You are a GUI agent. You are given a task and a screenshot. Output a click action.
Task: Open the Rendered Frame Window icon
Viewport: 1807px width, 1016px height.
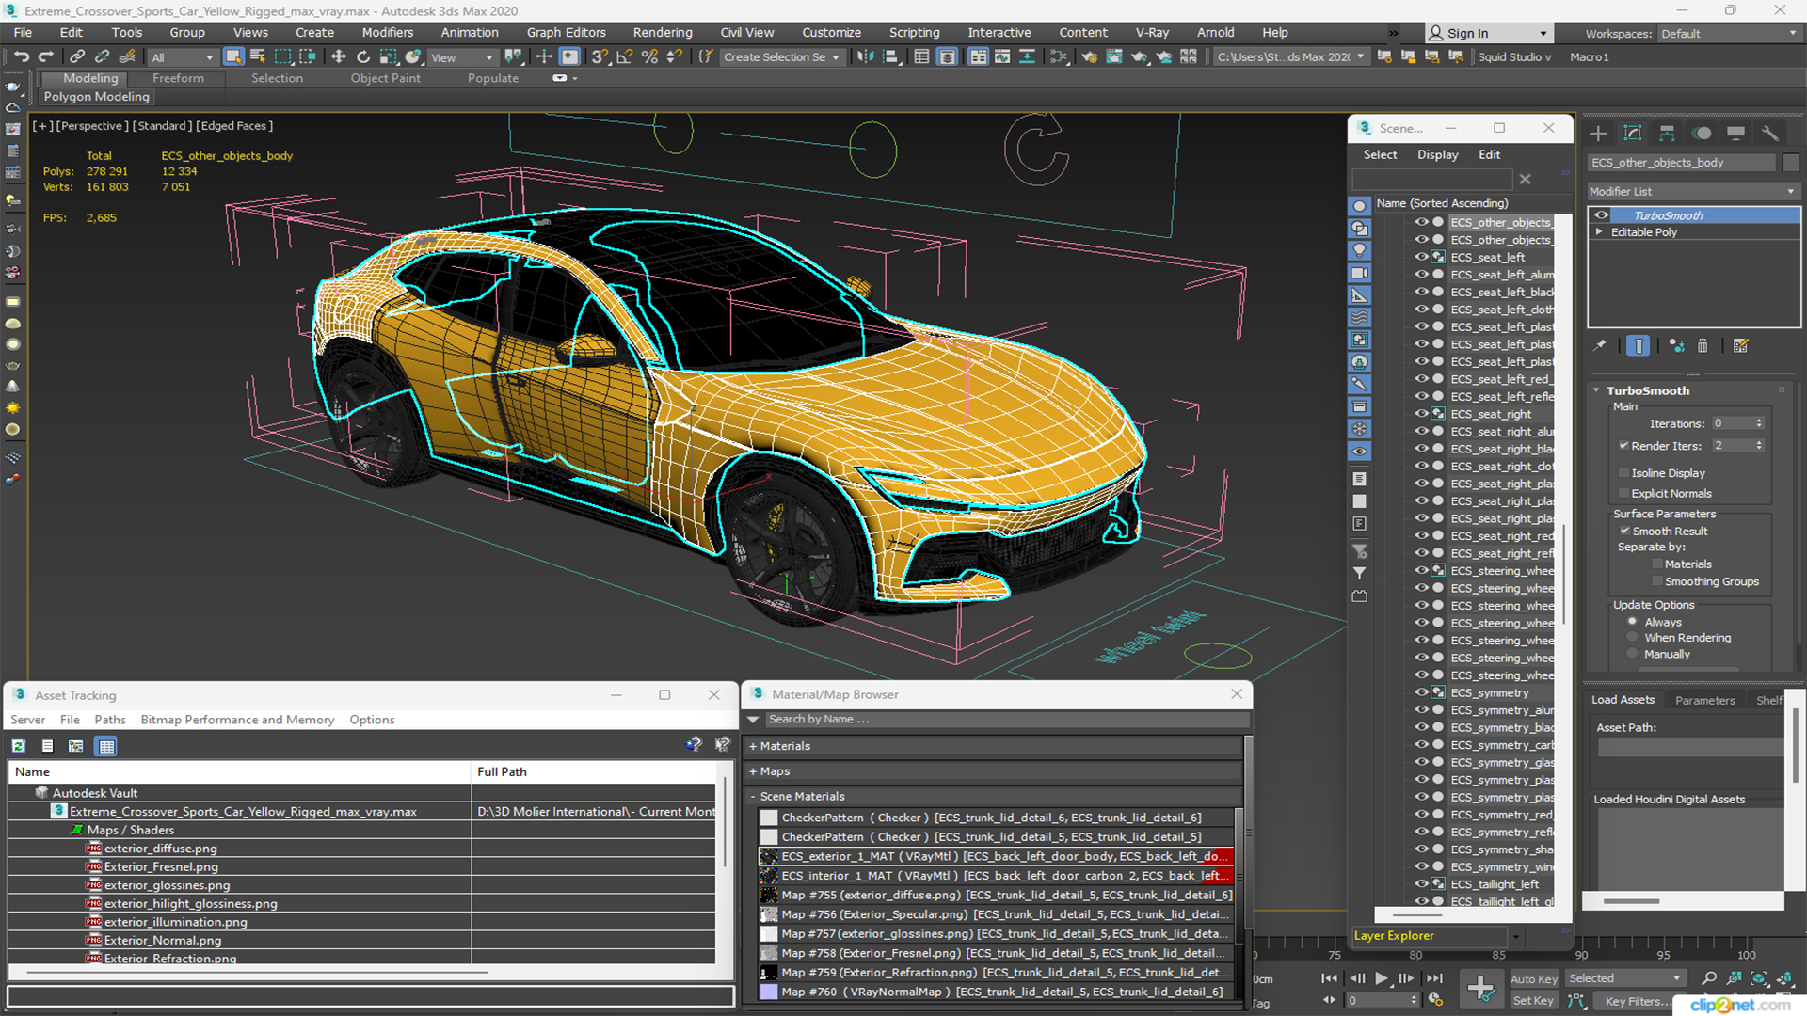click(x=1114, y=57)
